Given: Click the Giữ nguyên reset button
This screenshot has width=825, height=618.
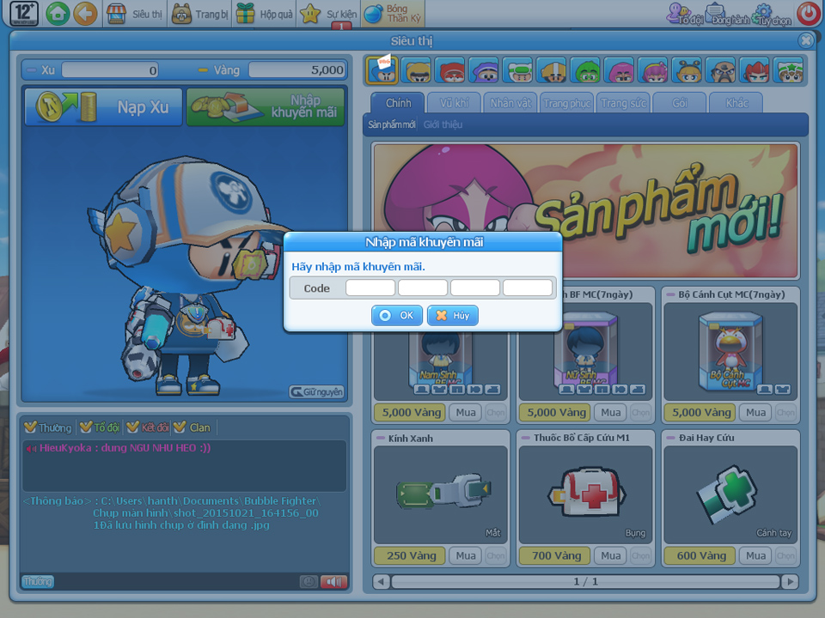Looking at the screenshot, I should [x=317, y=392].
